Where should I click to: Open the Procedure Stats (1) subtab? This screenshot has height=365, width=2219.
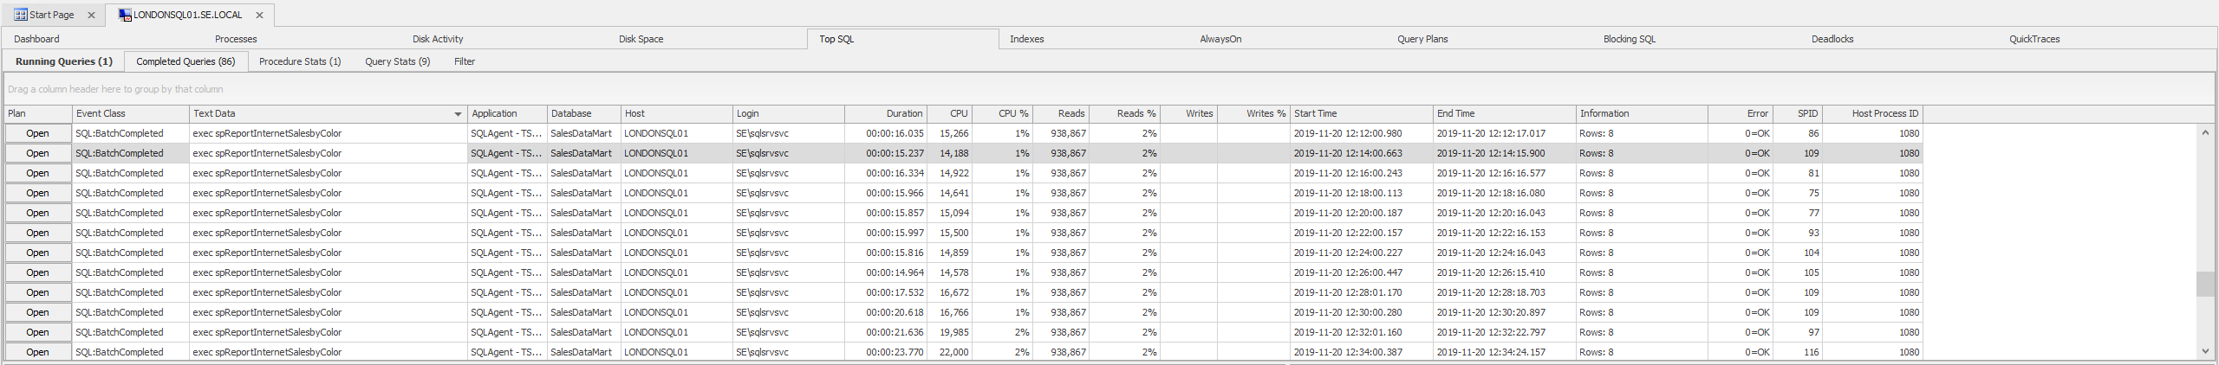300,61
